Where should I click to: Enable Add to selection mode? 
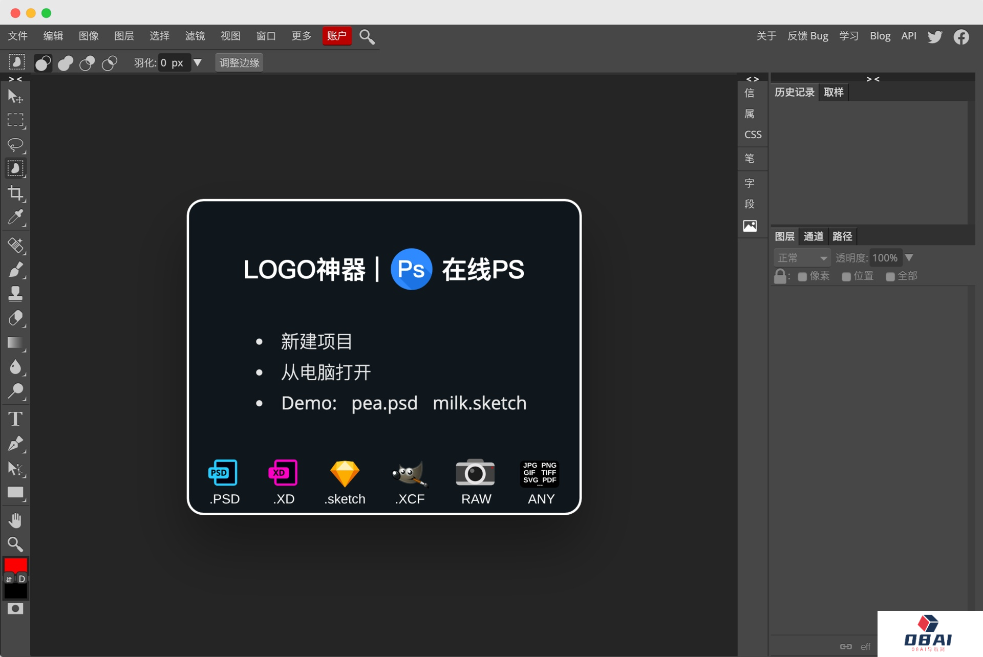(66, 63)
